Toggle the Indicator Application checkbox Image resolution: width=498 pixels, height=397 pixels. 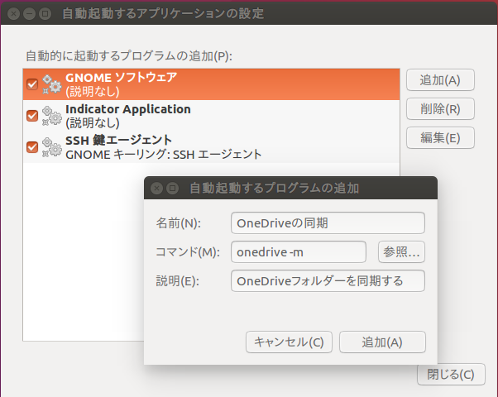pos(32,116)
